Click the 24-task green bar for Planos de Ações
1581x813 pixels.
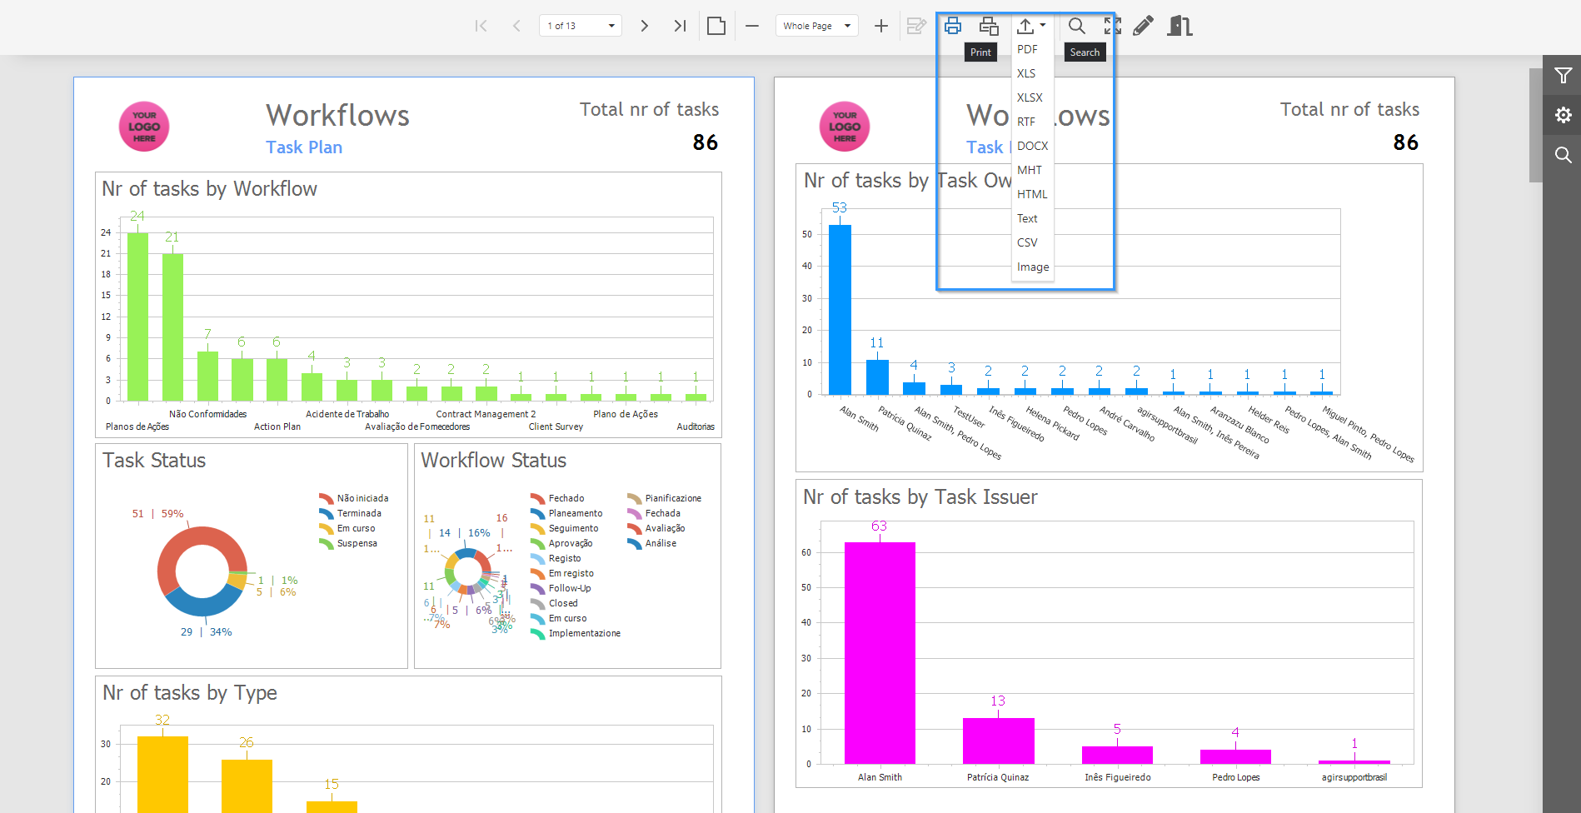pyautogui.click(x=137, y=317)
